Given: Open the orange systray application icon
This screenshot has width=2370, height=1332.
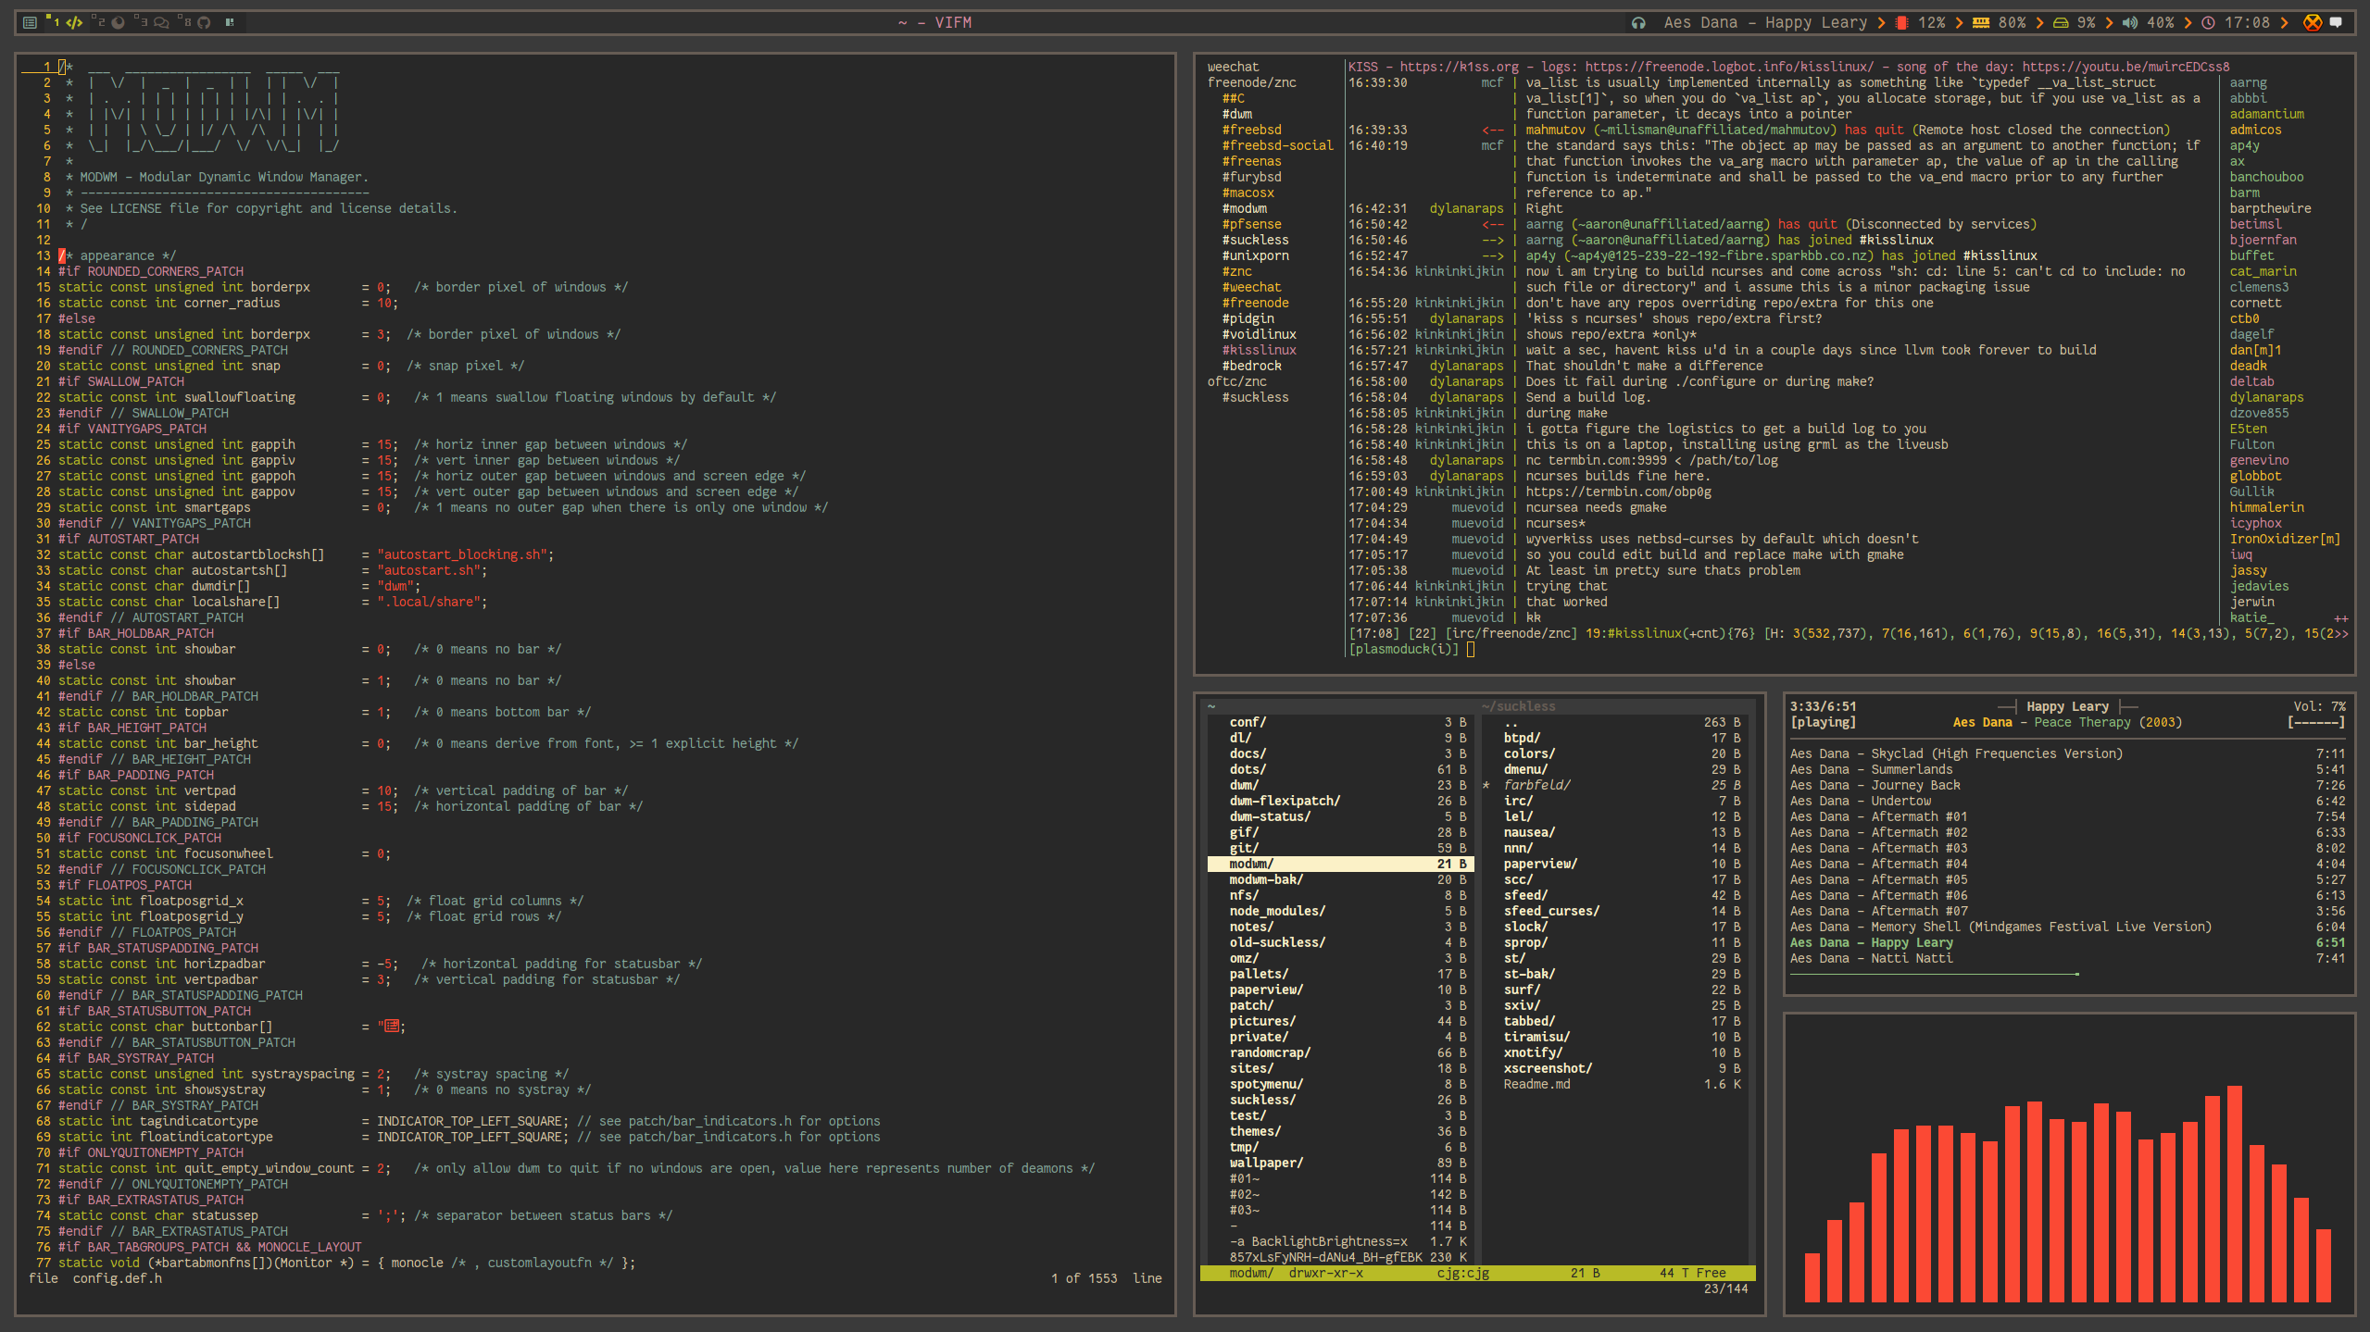Looking at the screenshot, I should tap(2313, 23).
